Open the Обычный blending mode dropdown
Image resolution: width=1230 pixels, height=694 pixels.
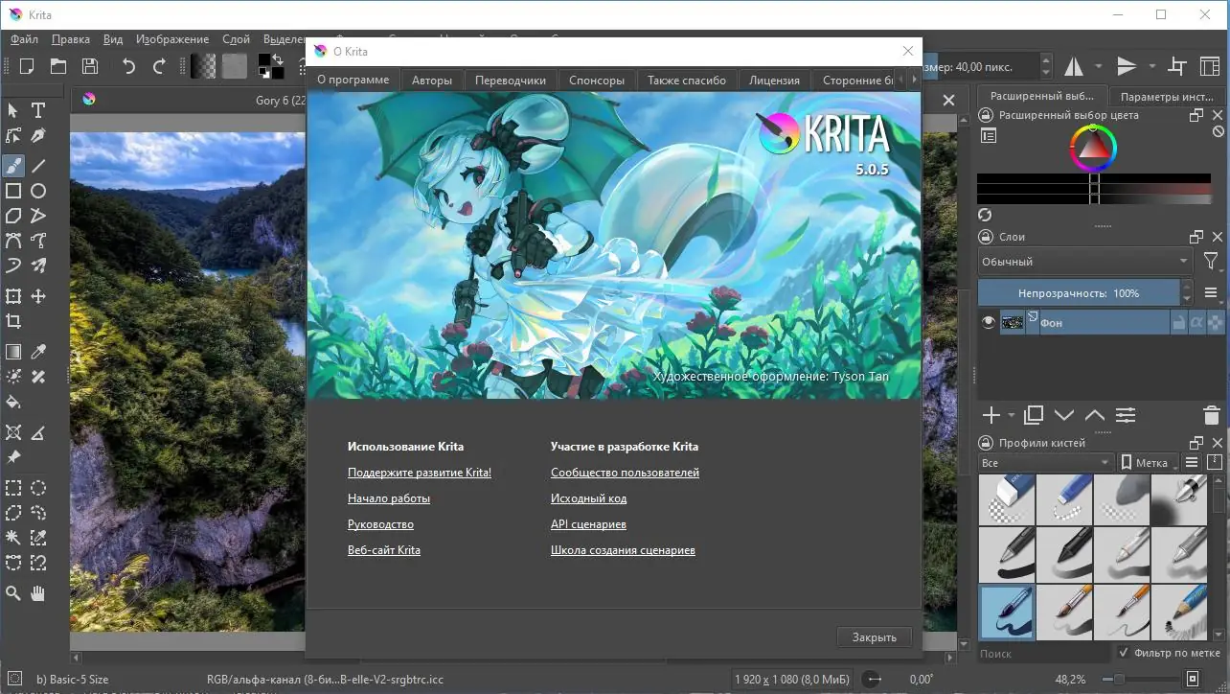(x=1082, y=261)
